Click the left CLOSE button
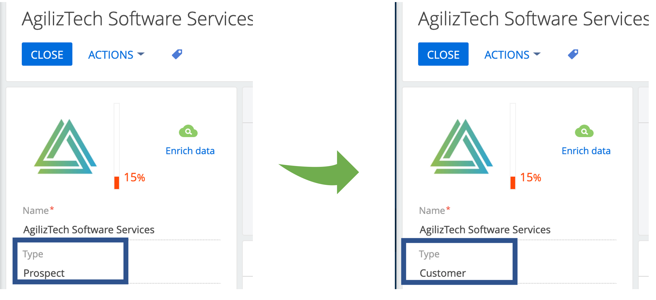This screenshot has height=300, width=656. coord(47,54)
